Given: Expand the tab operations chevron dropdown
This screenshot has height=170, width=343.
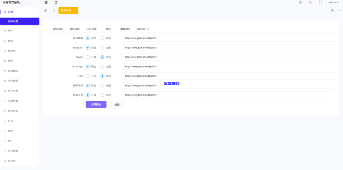Looking at the screenshot, I should pos(339,10).
